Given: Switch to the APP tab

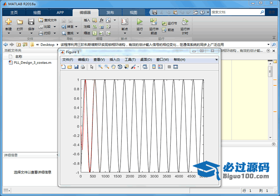Looking at the screenshot, I should (60, 13).
